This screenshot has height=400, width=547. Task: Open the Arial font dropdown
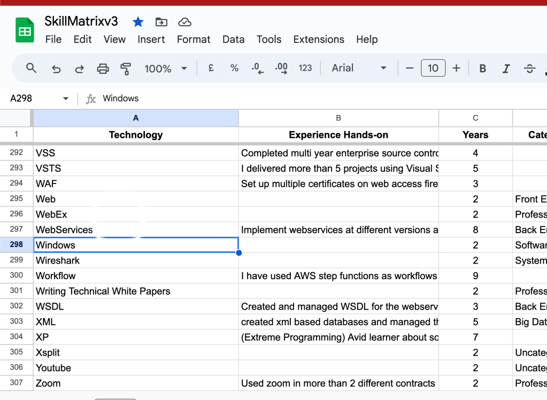(359, 68)
